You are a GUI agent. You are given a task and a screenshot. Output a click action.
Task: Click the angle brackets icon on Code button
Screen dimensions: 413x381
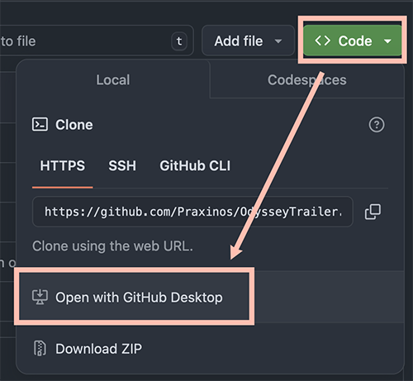coord(322,40)
